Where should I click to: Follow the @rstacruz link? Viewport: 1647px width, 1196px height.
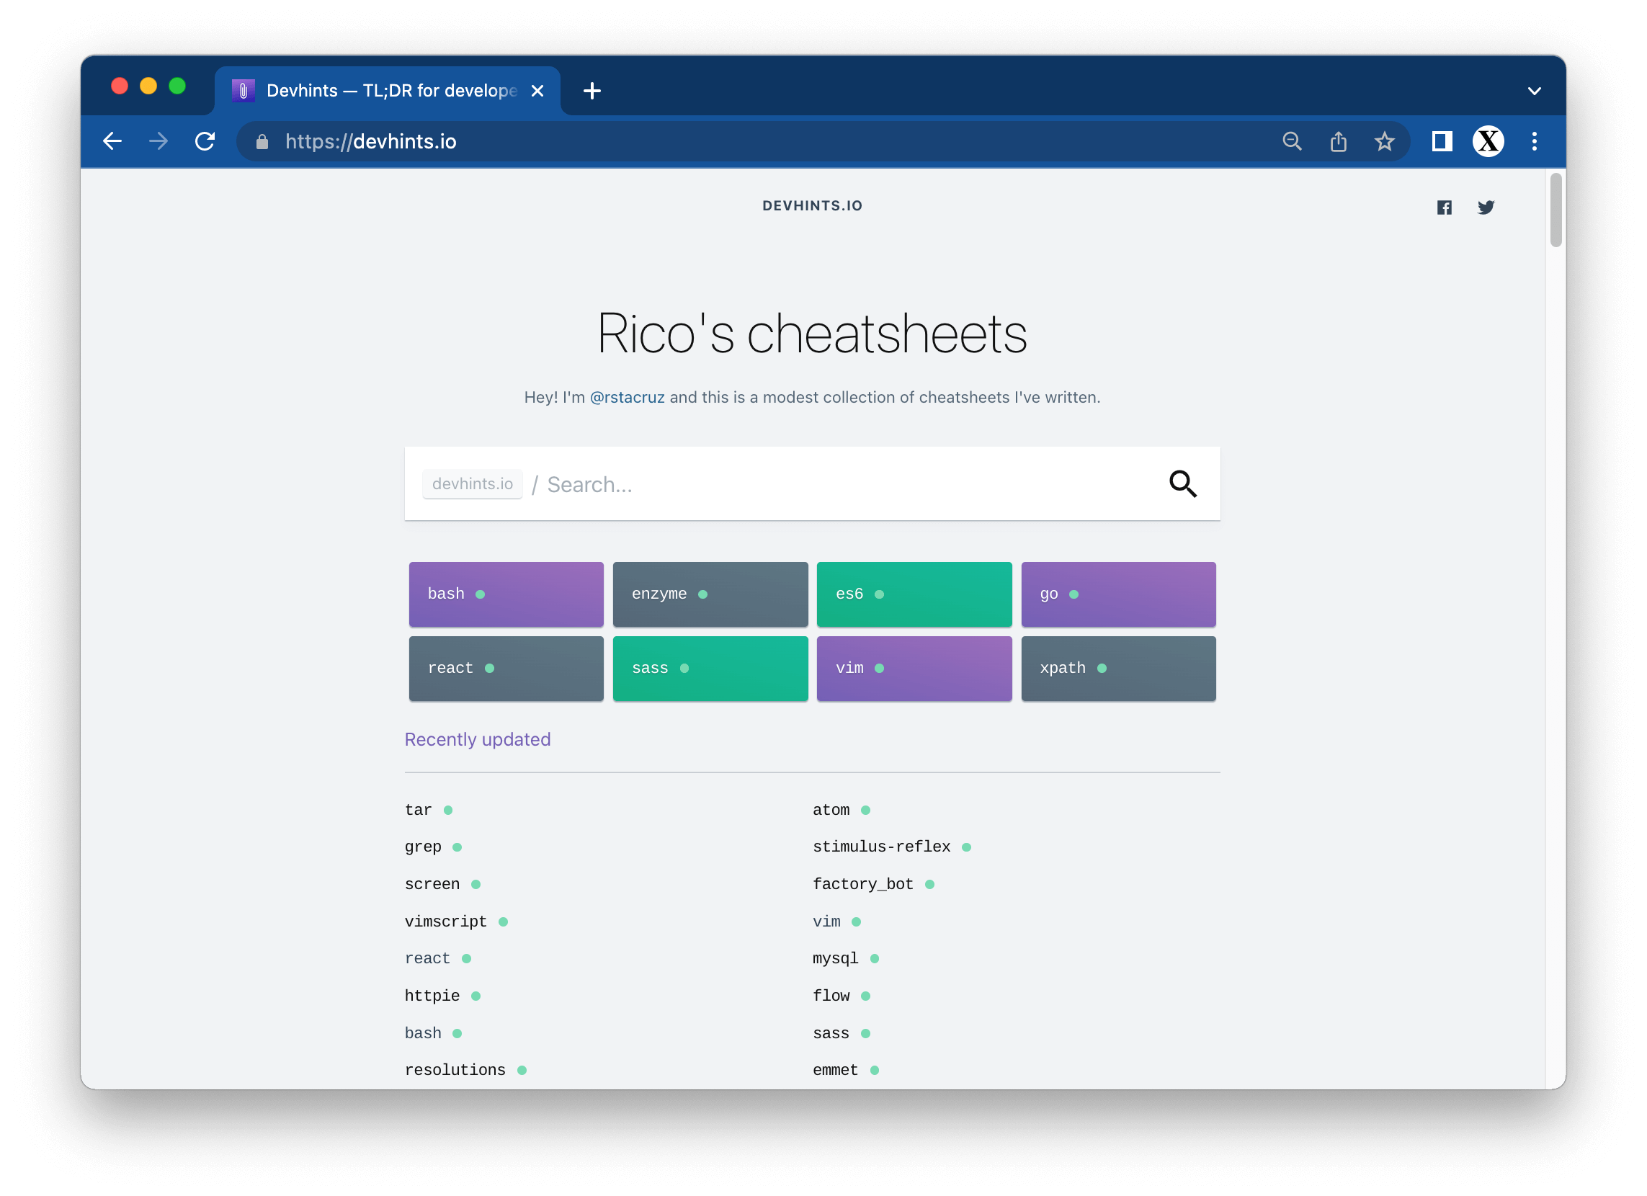627,397
